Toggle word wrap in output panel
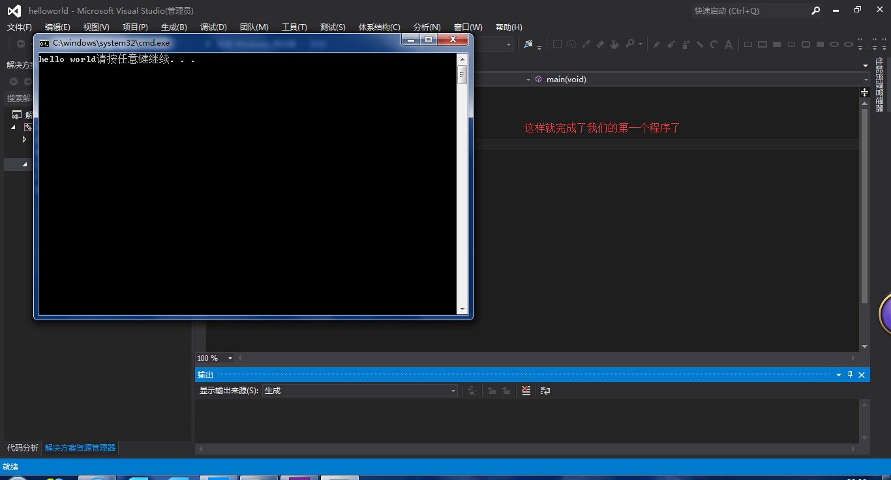The image size is (891, 480). (545, 391)
